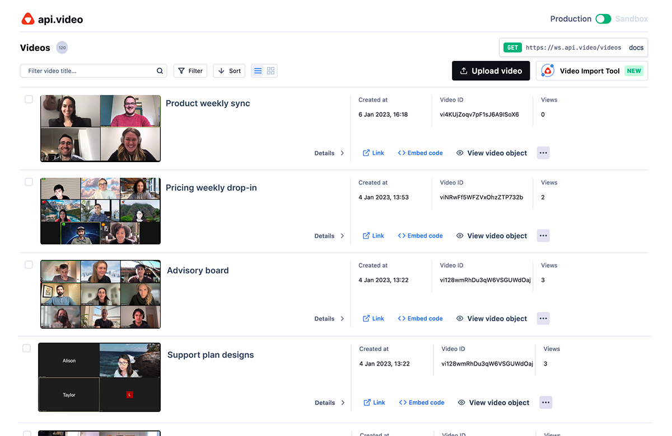This screenshot has width=672, height=436.
Task: Click the Advisory board title
Action: 198,271
